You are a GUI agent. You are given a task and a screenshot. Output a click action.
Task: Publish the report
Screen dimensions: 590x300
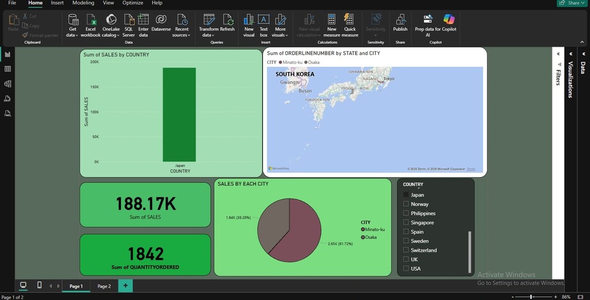point(400,22)
